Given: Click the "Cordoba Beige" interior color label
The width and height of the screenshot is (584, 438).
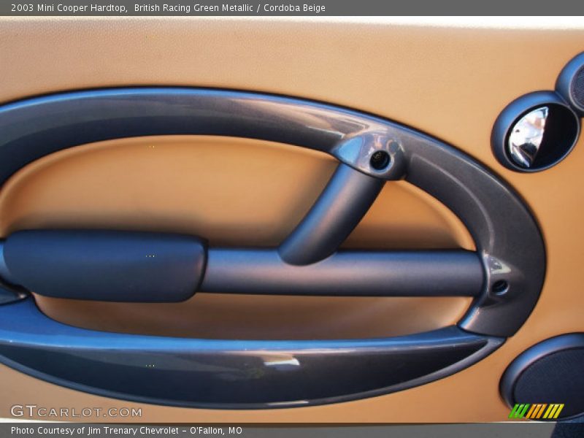Looking at the screenshot, I should [x=294, y=8].
